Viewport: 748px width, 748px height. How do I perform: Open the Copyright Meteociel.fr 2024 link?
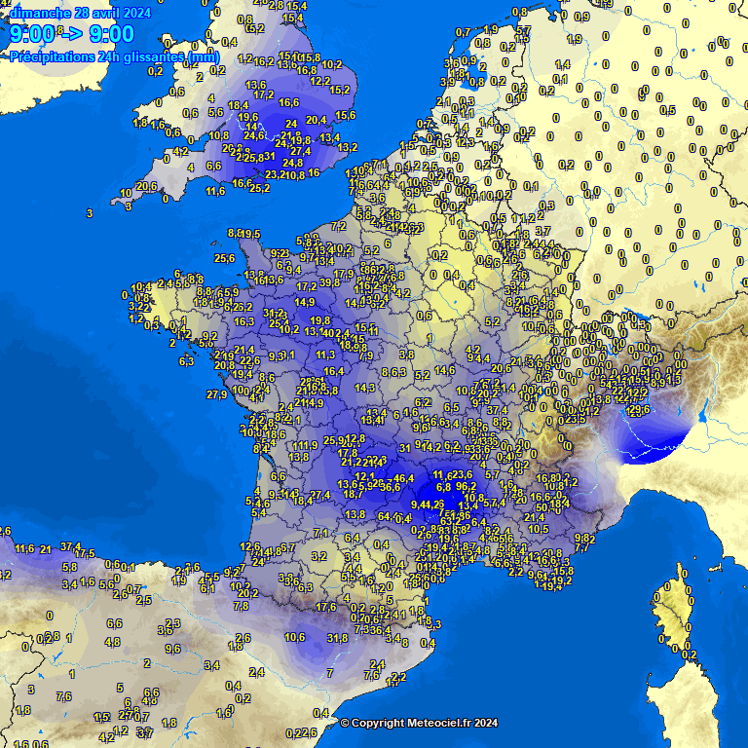pos(419,723)
